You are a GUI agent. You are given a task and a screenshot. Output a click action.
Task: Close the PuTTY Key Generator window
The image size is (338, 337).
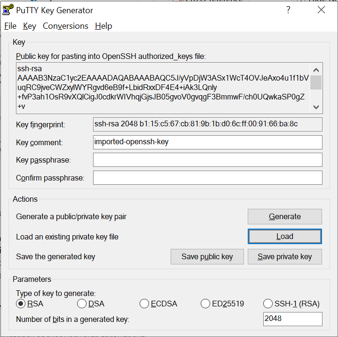tap(321, 10)
